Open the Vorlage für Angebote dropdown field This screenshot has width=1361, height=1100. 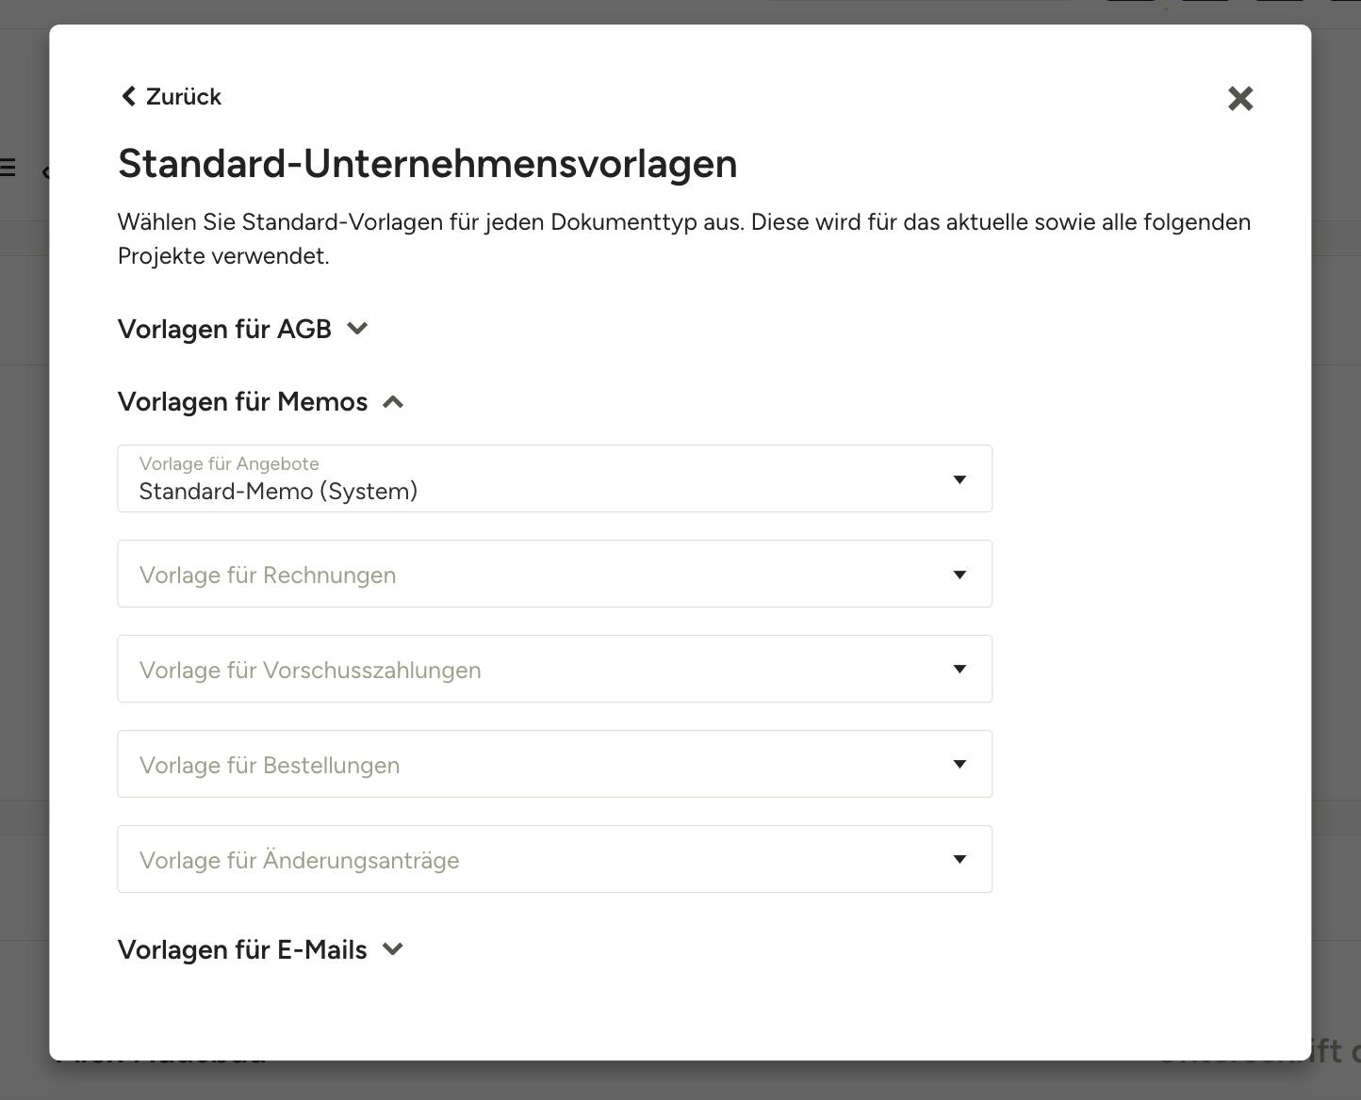pos(554,478)
